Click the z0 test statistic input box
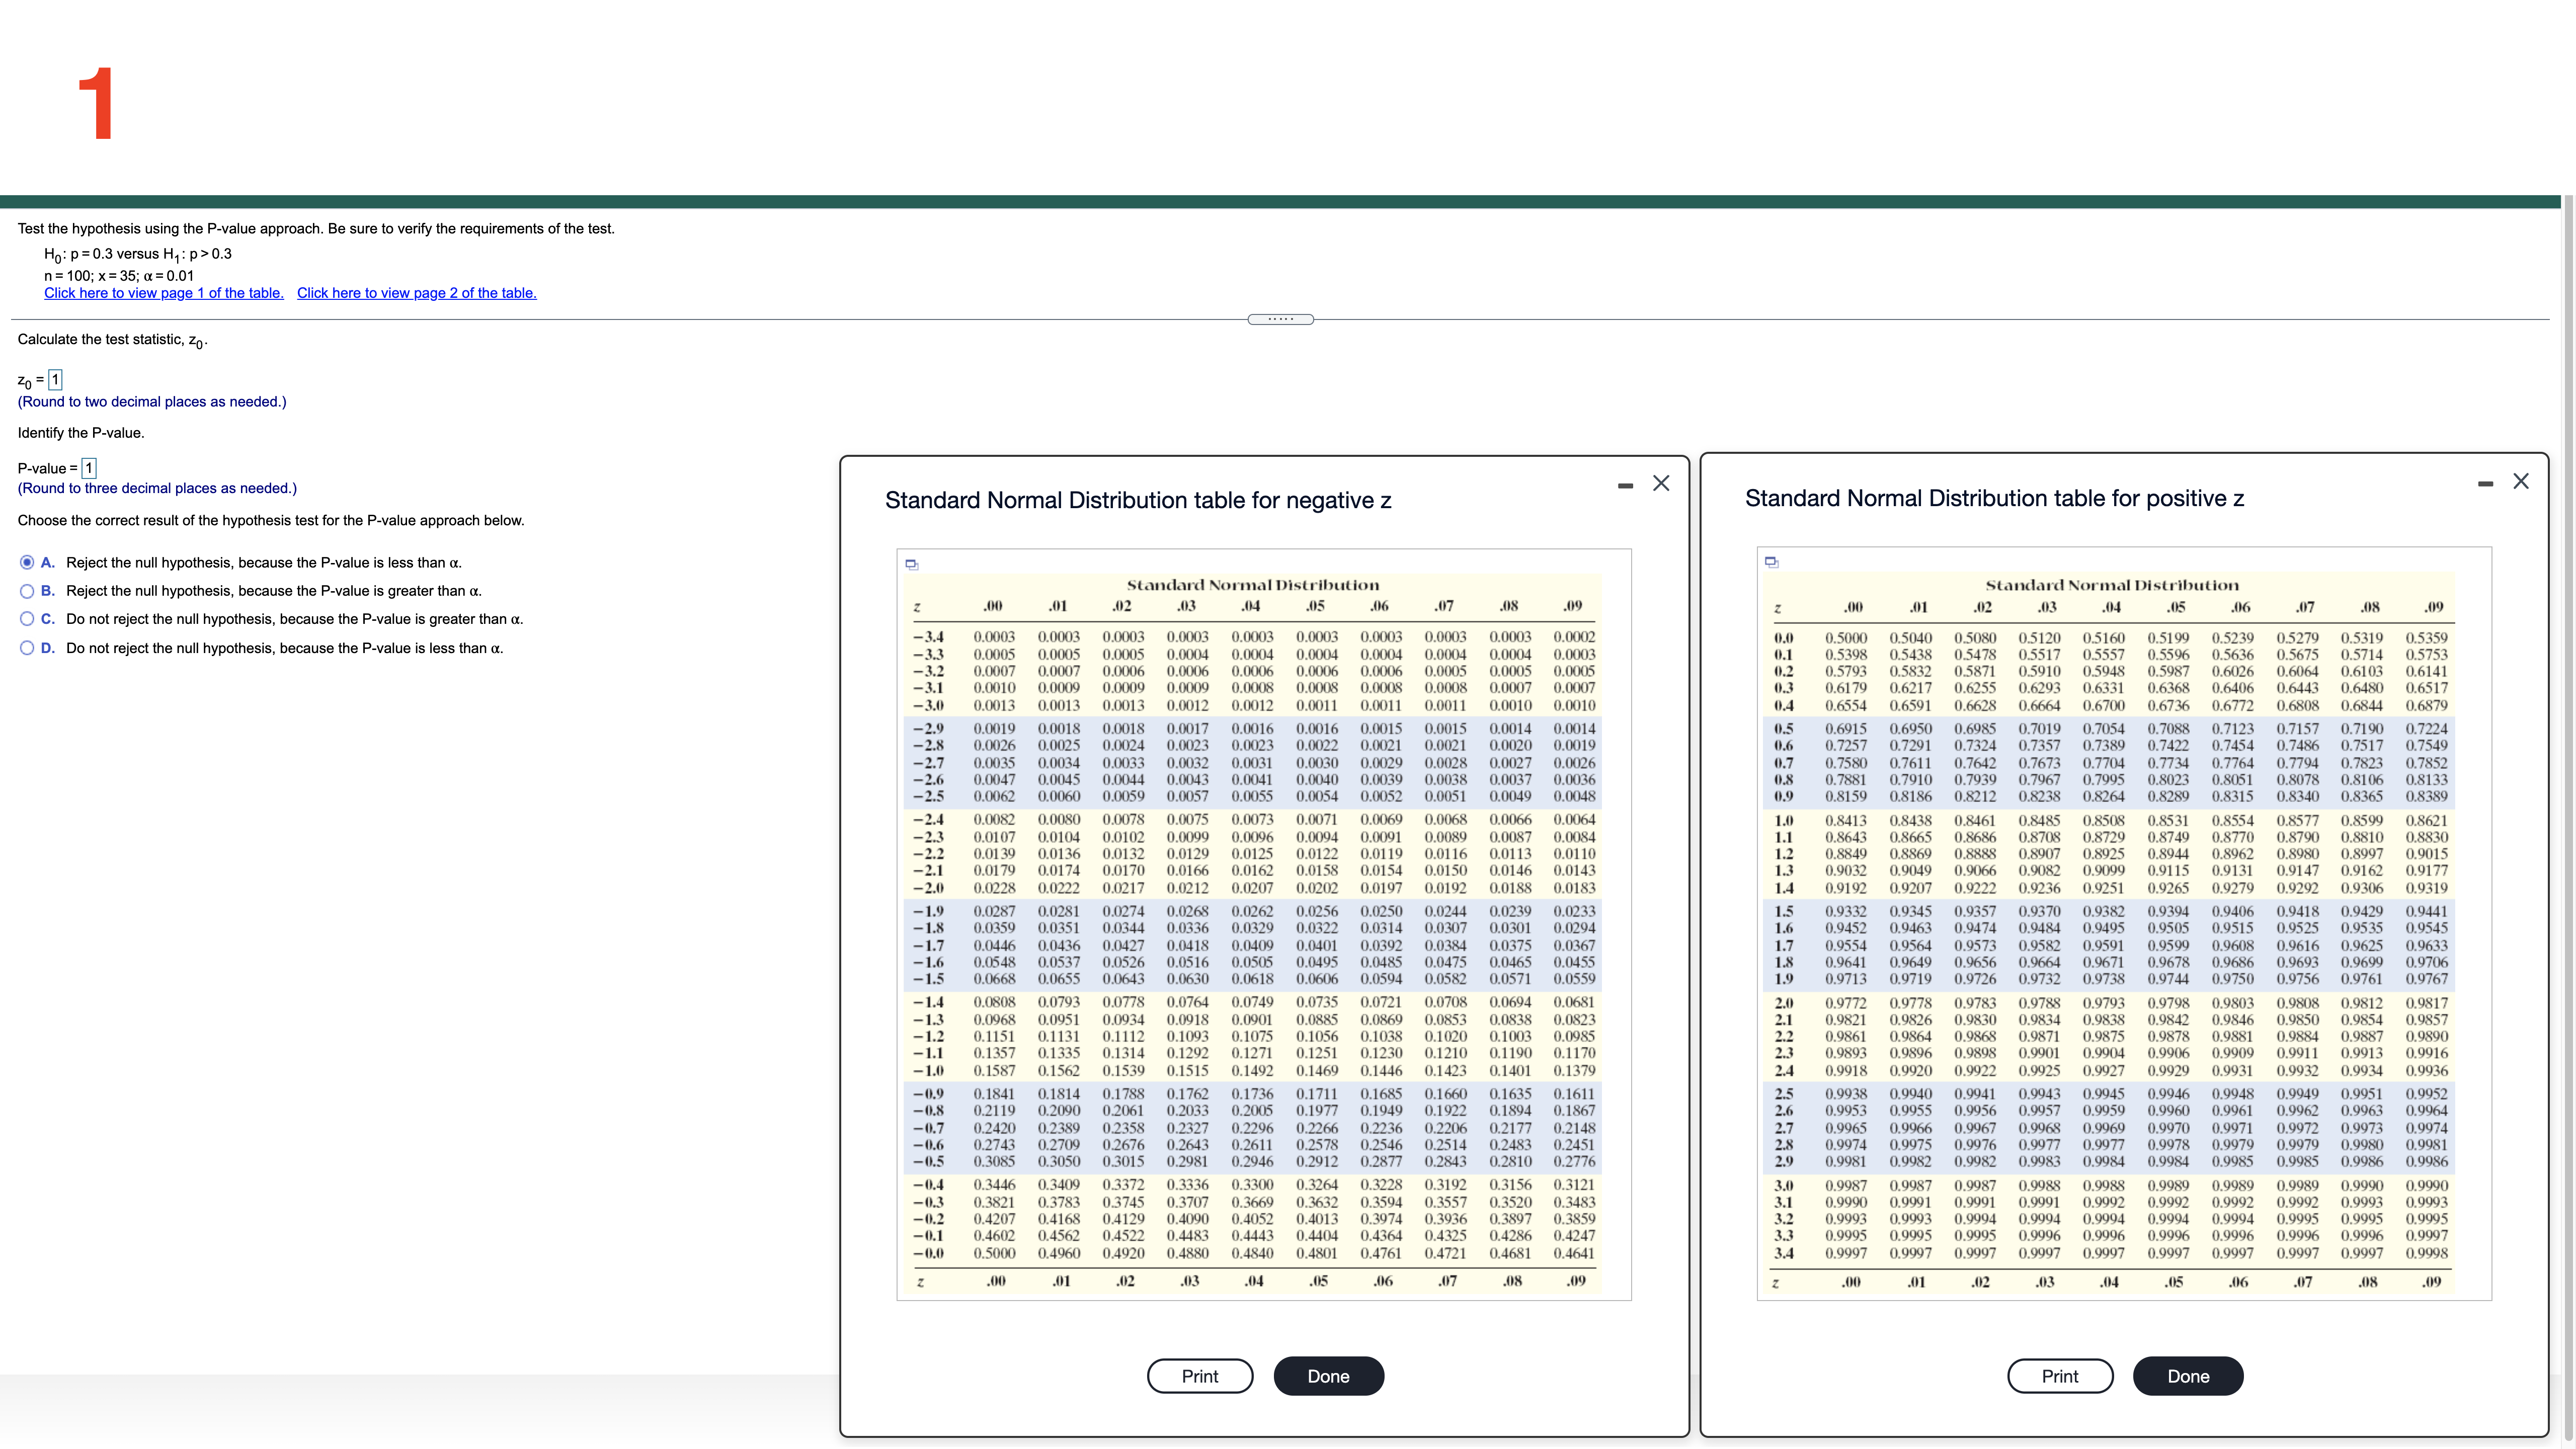This screenshot has width=2576, height=1449. [56, 380]
